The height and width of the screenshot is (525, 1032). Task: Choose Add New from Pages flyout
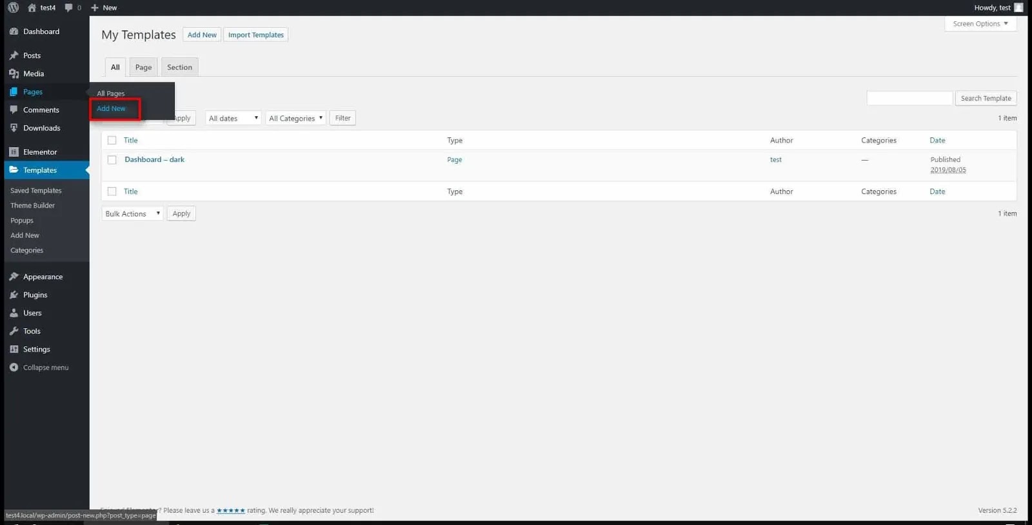111,108
